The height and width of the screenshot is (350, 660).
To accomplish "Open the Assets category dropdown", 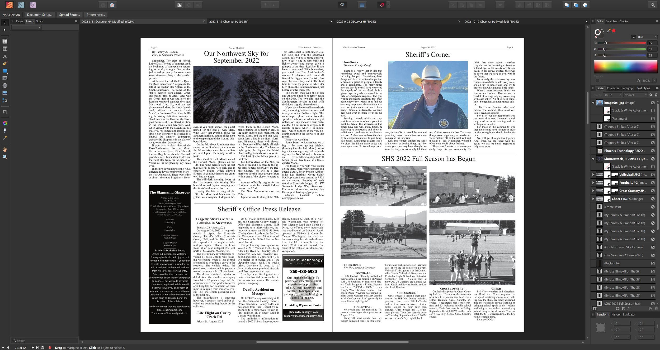I will pyautogui.click(x=26, y=27).
